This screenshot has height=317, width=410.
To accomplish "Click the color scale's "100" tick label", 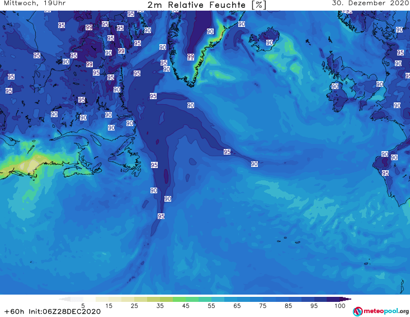I will [x=340, y=306].
